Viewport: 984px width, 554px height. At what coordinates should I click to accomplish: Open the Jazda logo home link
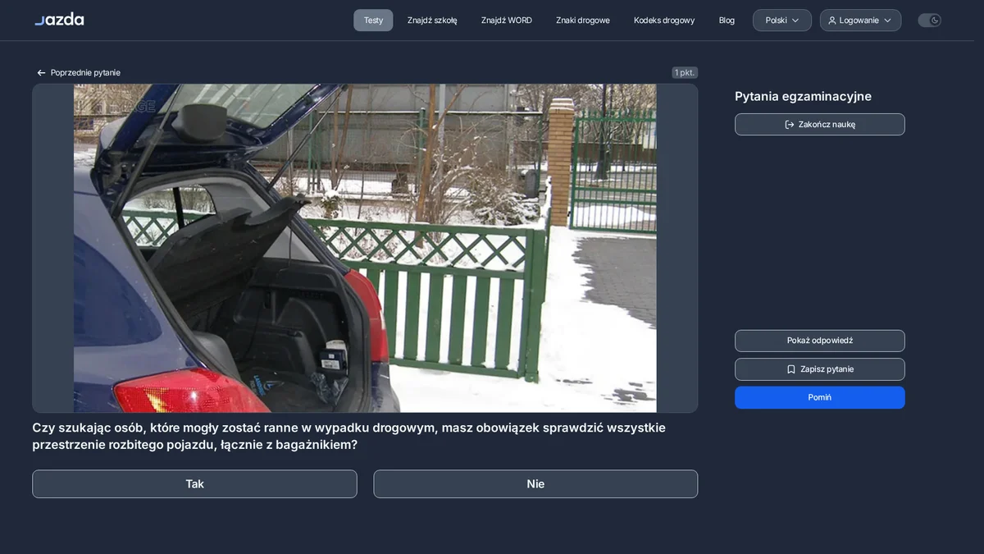point(59,20)
